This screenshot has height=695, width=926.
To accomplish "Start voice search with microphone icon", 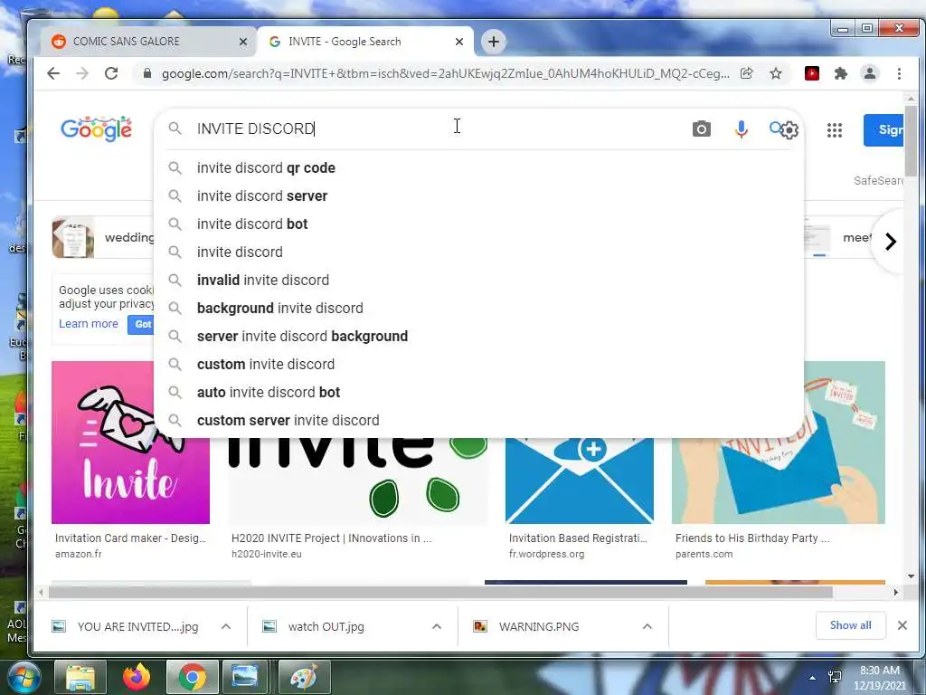I will point(742,129).
